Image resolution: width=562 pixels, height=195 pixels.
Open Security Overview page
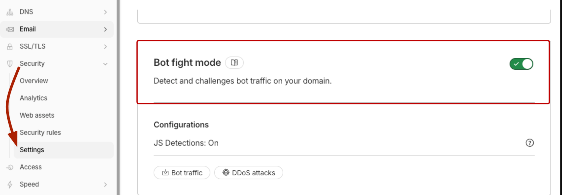[x=34, y=81]
